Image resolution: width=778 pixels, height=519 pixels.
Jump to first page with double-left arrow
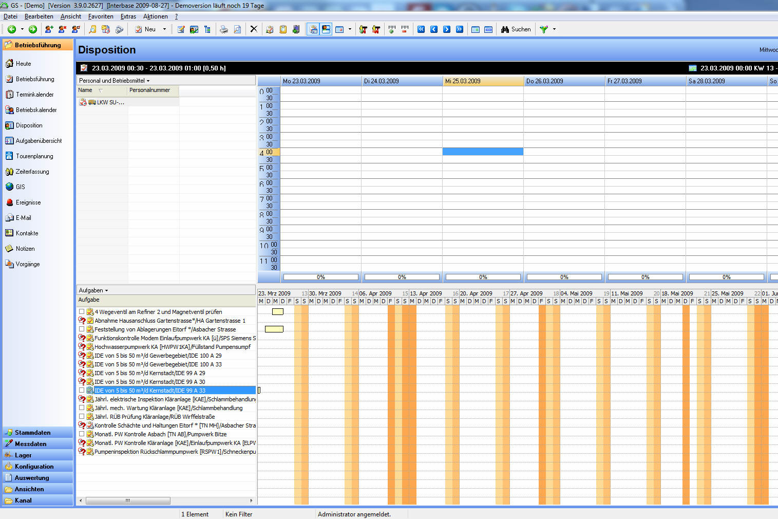(x=421, y=29)
